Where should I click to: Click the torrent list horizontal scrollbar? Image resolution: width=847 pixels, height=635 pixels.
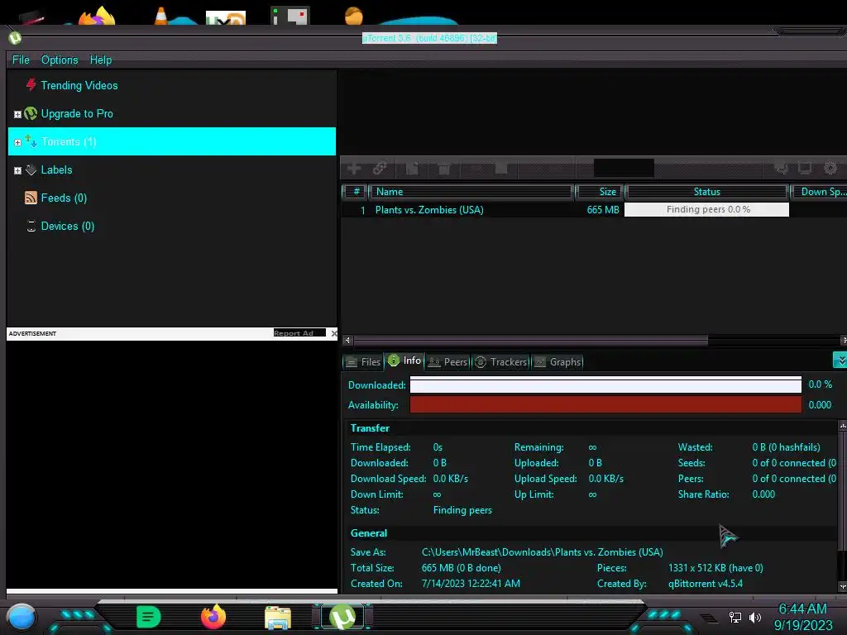click(x=530, y=340)
